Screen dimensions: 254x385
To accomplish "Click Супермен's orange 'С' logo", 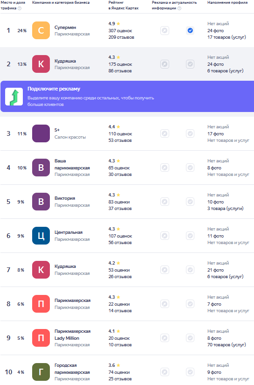I will [x=41, y=30].
